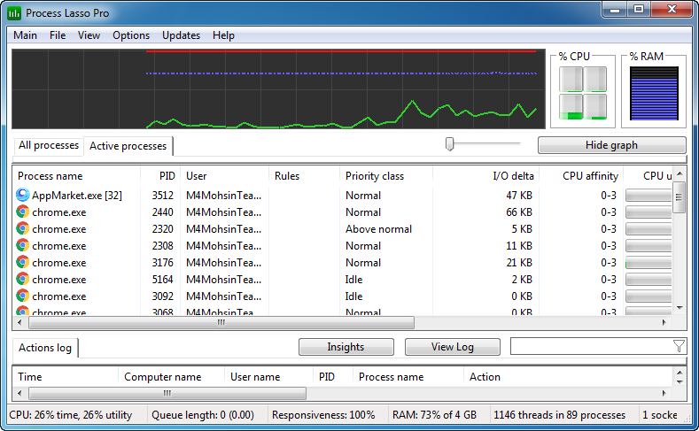Click the 'Above normal' priority cell
Viewport: 699px width, 431px height.
click(378, 229)
